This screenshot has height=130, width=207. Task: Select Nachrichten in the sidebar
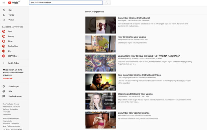[x=13, y=46]
